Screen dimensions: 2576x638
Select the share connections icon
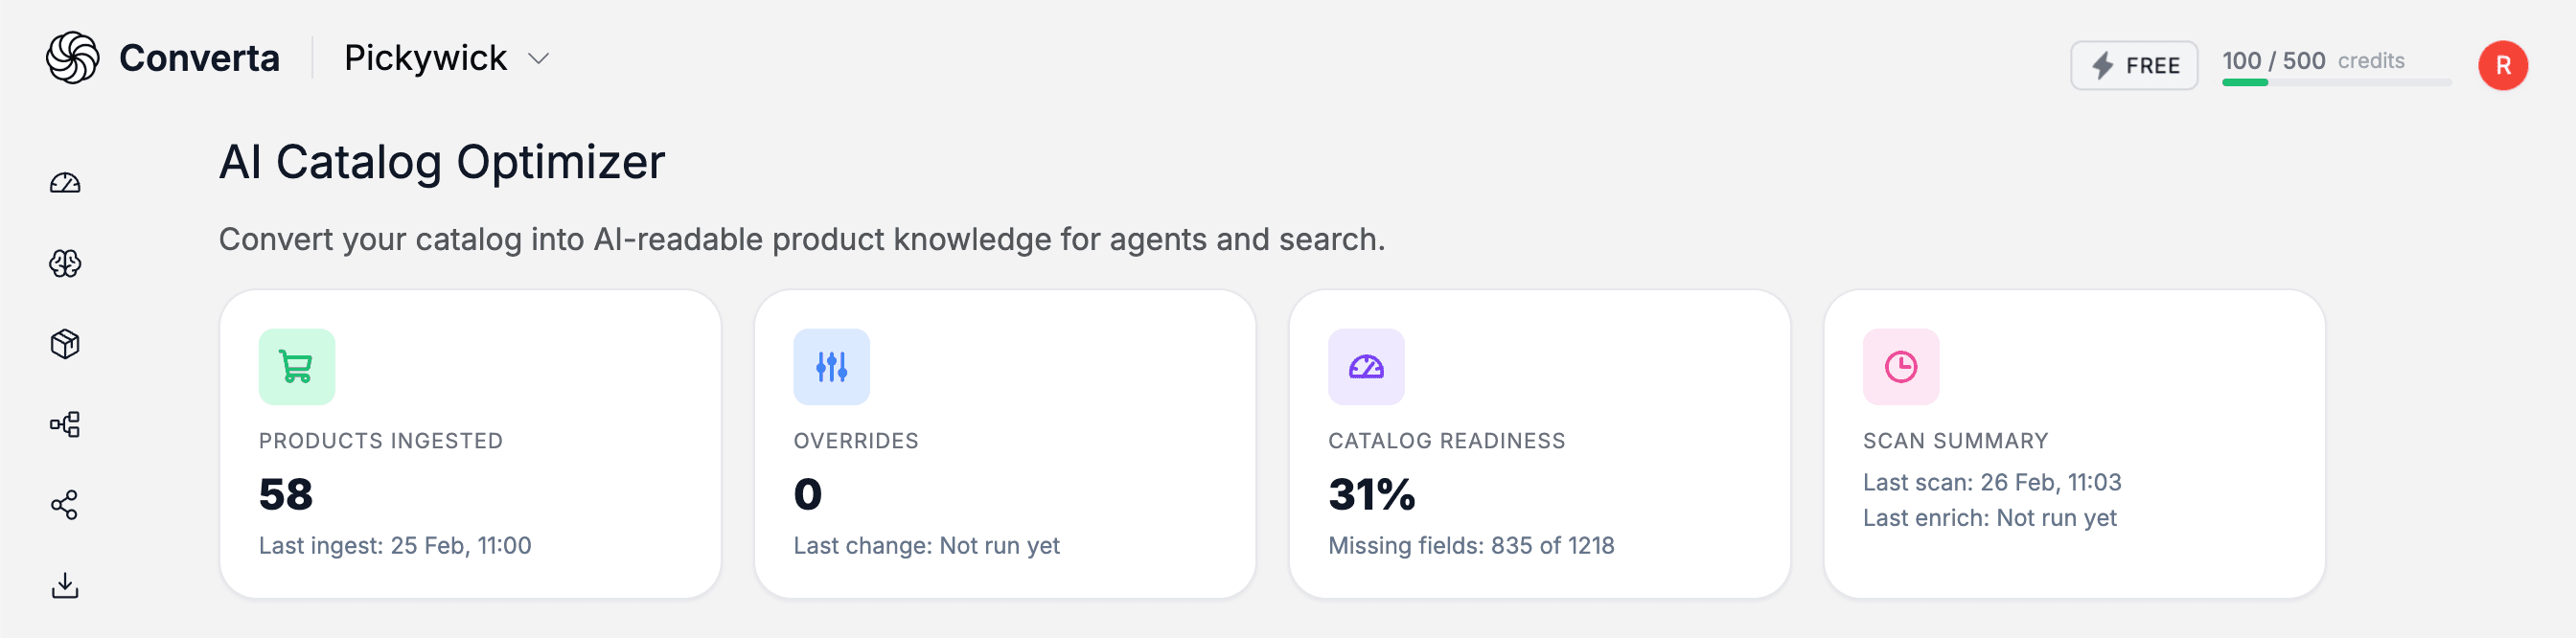pos(66,505)
